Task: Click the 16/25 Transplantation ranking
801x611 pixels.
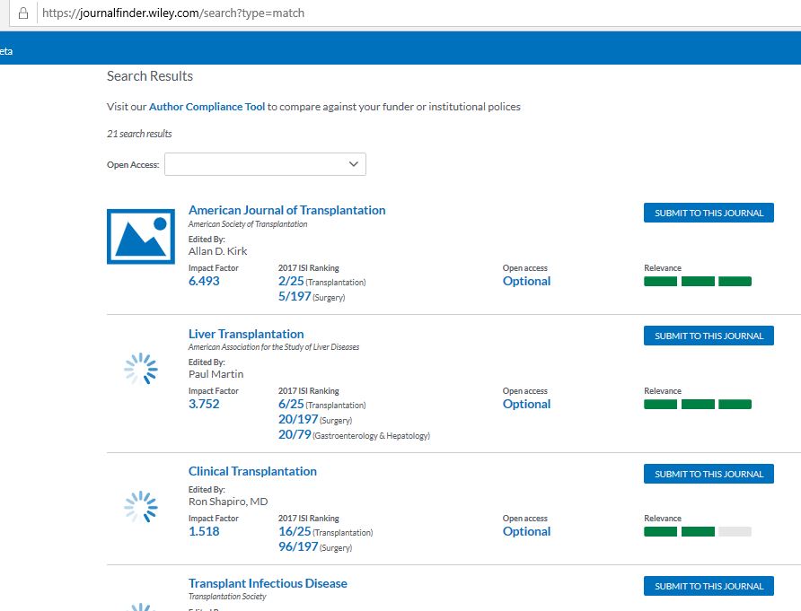Action: click(x=325, y=531)
